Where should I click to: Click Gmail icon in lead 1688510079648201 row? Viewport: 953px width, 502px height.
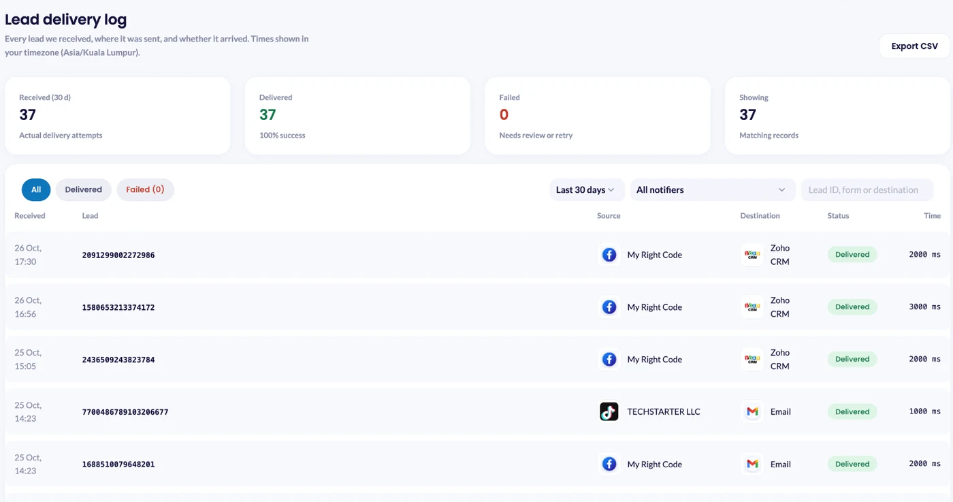click(752, 464)
